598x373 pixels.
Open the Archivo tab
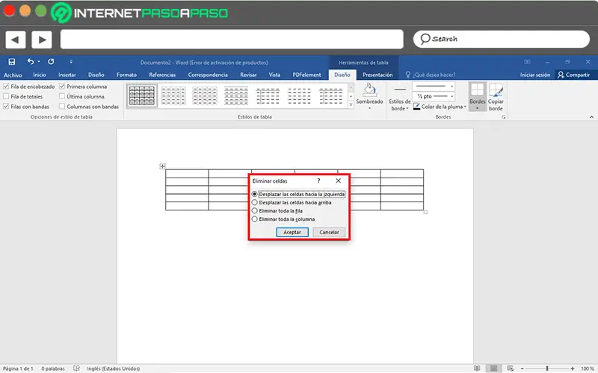(x=13, y=75)
